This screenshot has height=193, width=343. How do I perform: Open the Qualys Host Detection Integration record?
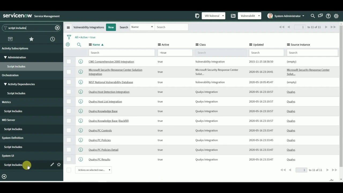point(109,92)
